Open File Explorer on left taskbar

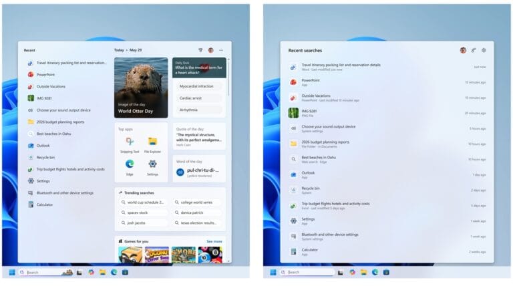coord(102,272)
